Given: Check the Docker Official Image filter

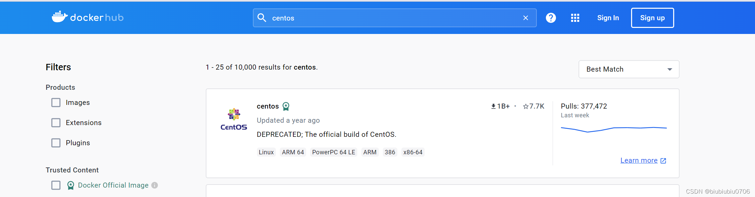Looking at the screenshot, I should point(56,185).
